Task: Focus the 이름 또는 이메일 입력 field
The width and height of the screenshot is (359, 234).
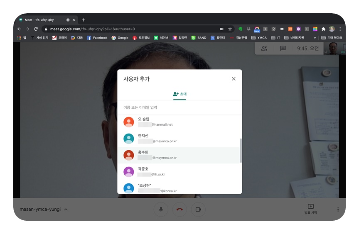Action: tap(179, 107)
